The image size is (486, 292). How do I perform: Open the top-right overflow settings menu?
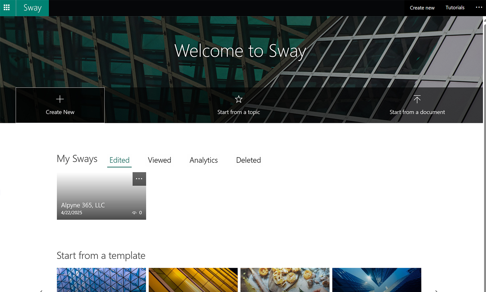pyautogui.click(x=479, y=7)
